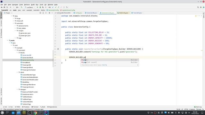
Task: Run the runClient configuration with play icon
Action: [37, 7]
